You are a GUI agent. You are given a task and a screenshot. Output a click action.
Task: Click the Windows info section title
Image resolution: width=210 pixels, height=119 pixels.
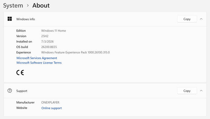(26, 19)
